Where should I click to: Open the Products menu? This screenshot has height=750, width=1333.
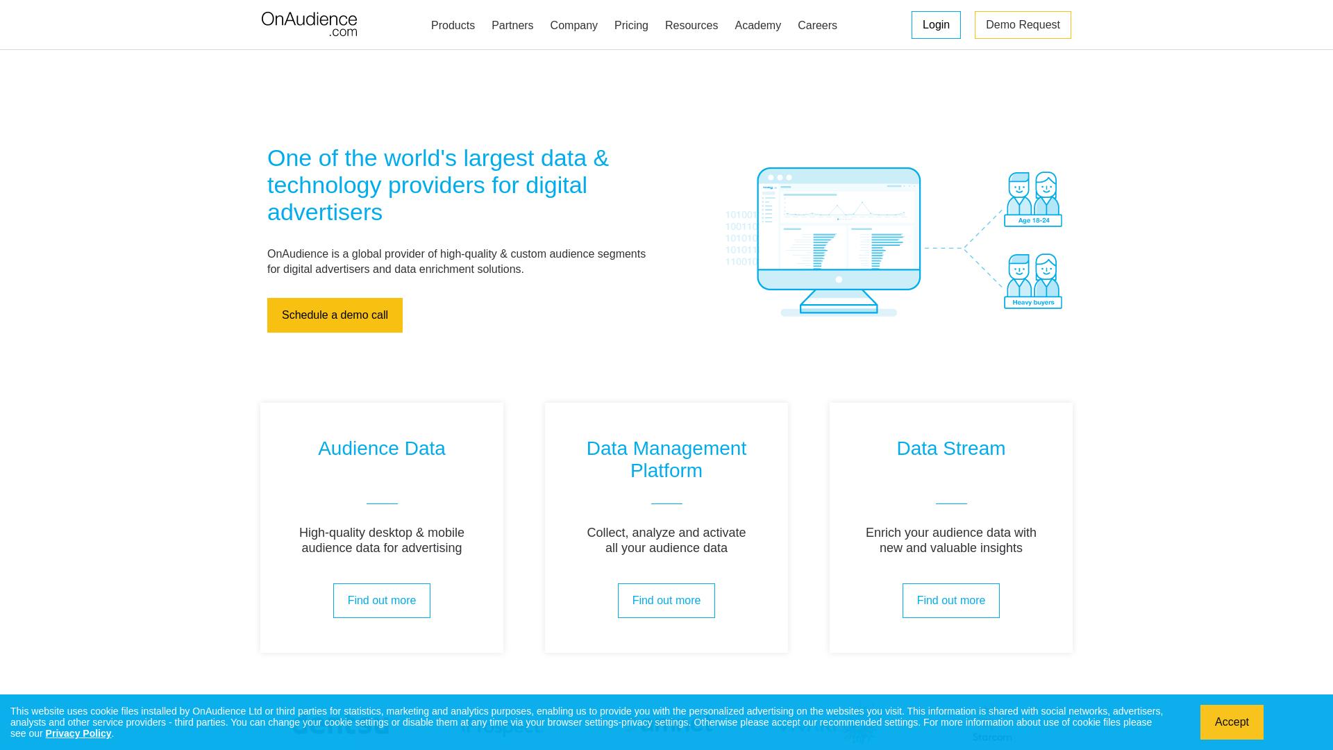click(x=453, y=25)
